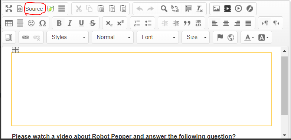
Task: Insert an image via picture icon
Action: coord(216,9)
